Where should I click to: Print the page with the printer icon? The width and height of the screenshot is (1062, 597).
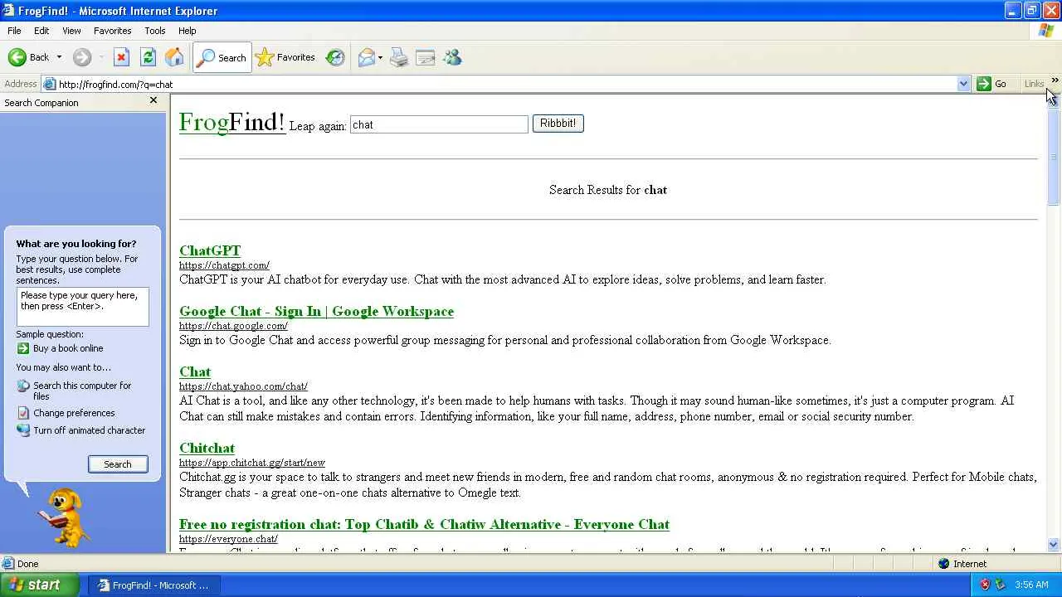pyautogui.click(x=399, y=57)
